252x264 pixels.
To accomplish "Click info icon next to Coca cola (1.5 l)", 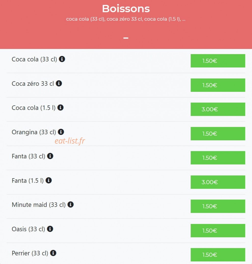I will point(60,107).
